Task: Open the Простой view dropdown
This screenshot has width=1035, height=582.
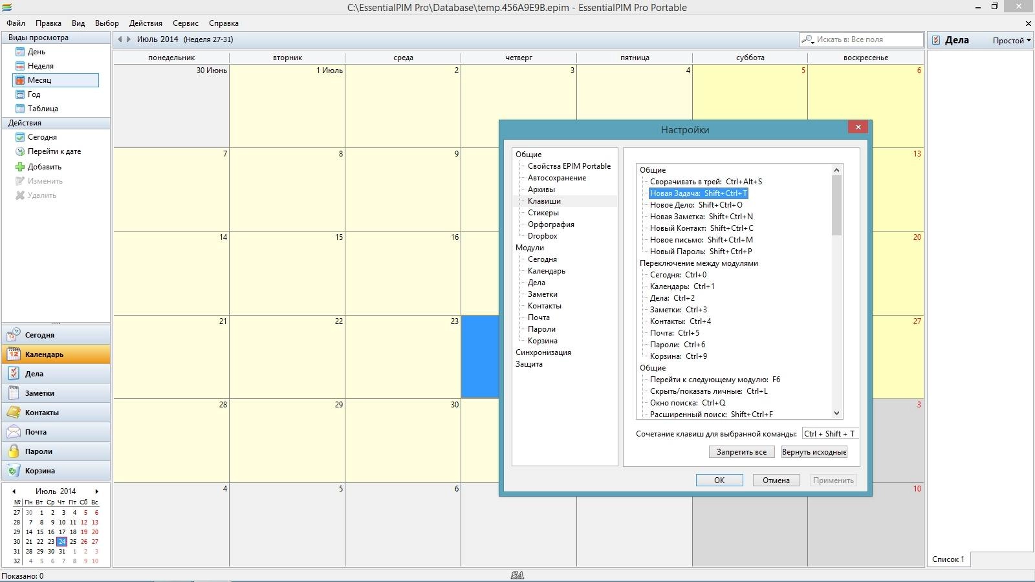Action: click(1012, 40)
